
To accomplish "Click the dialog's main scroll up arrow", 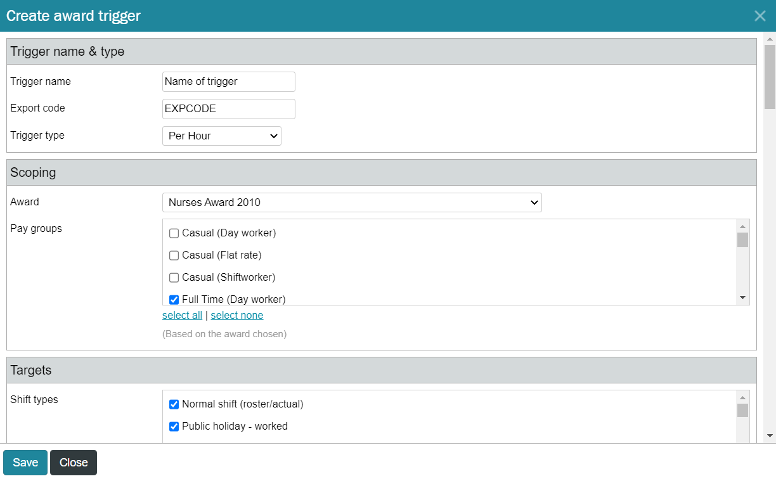I will (770, 39).
